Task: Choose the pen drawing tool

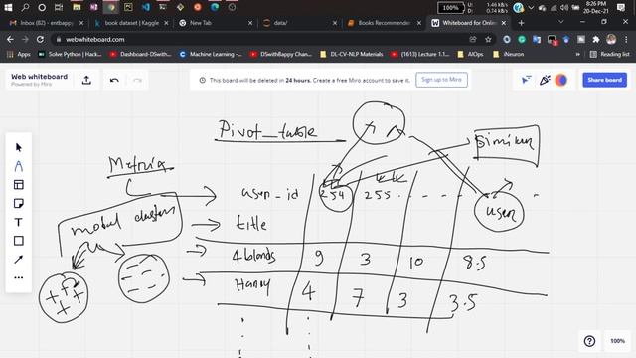Action: (18, 166)
